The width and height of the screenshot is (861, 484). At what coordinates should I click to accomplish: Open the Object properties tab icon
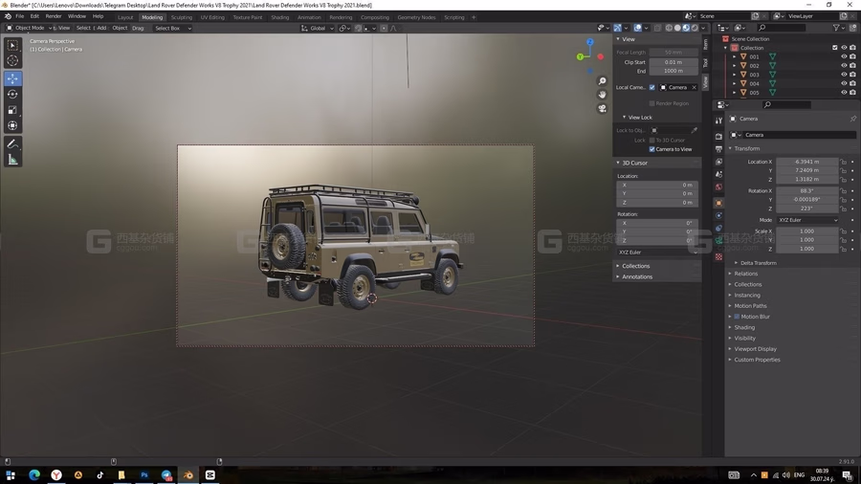pyautogui.click(x=718, y=203)
